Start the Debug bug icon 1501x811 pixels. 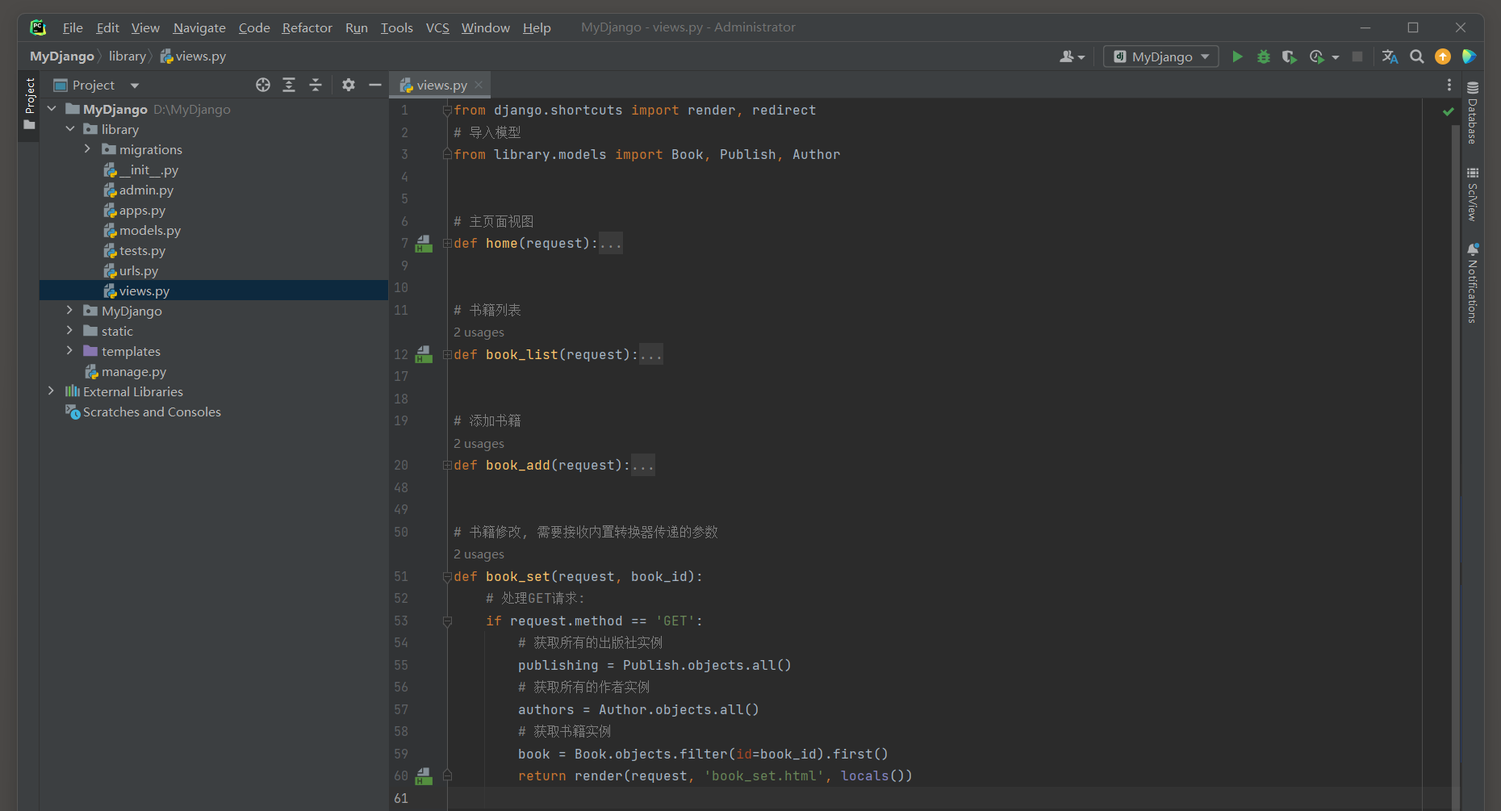pyautogui.click(x=1264, y=56)
